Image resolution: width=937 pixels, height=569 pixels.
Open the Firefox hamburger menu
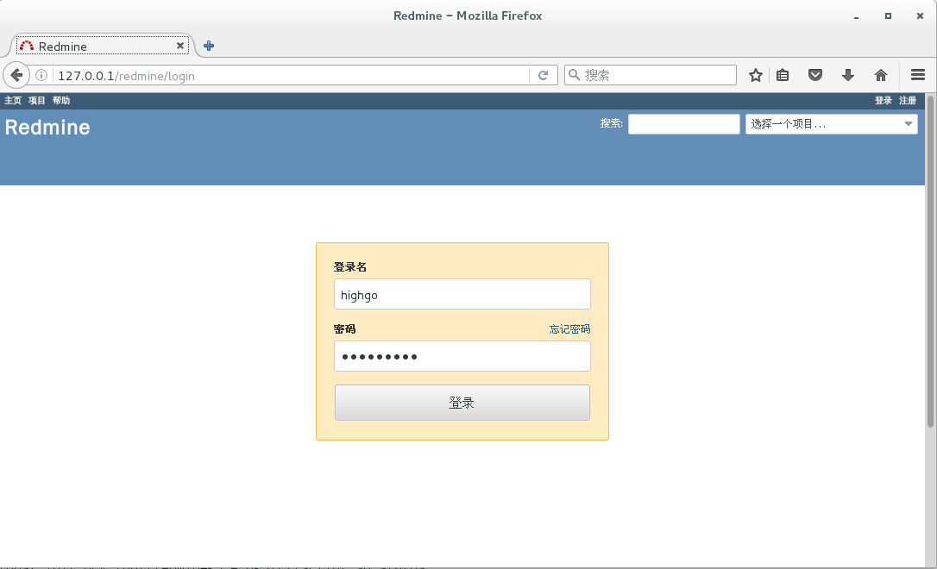pos(917,75)
